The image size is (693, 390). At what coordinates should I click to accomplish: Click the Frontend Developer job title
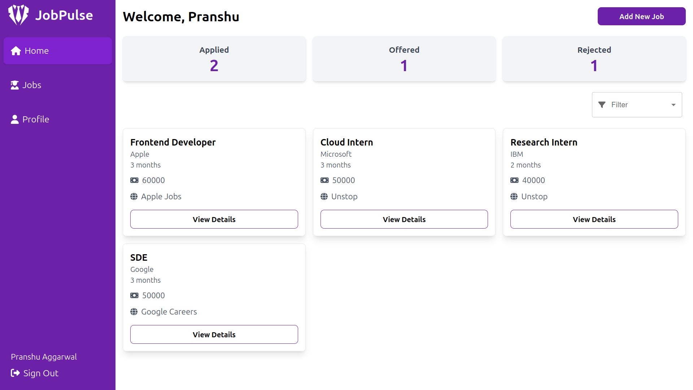173,142
